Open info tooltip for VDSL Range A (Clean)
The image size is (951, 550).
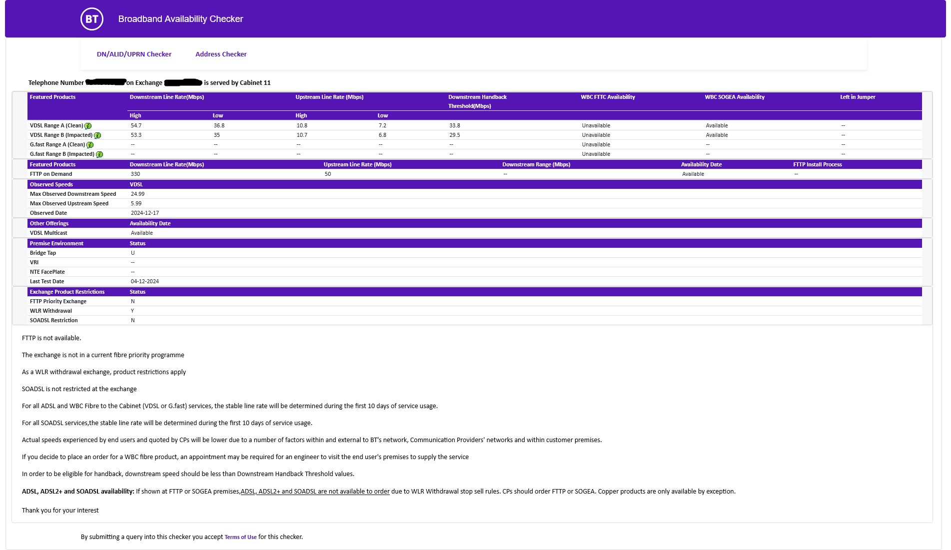click(88, 126)
